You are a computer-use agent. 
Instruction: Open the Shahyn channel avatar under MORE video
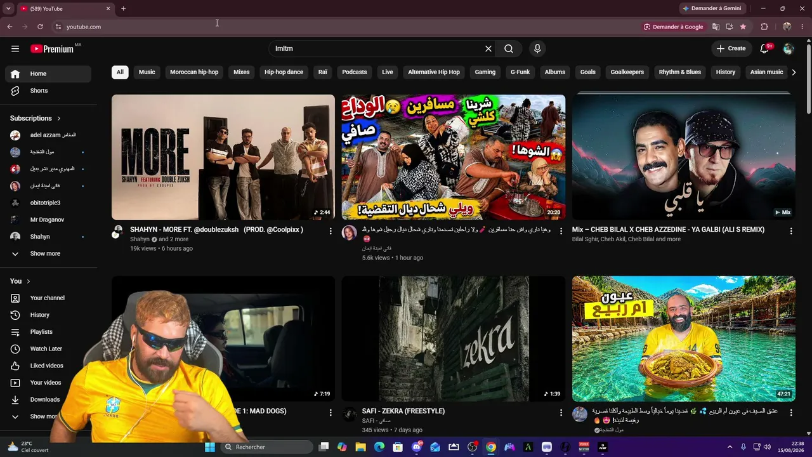click(x=117, y=232)
